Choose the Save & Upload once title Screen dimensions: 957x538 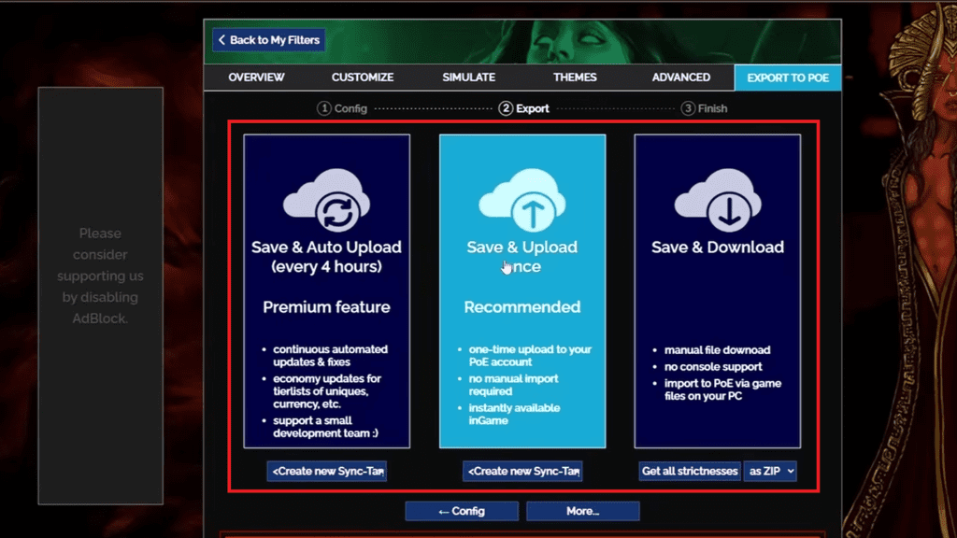click(x=522, y=257)
